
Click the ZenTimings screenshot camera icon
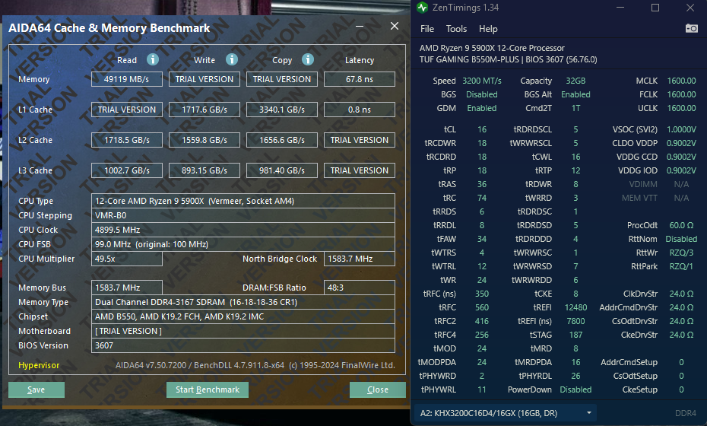point(691,28)
